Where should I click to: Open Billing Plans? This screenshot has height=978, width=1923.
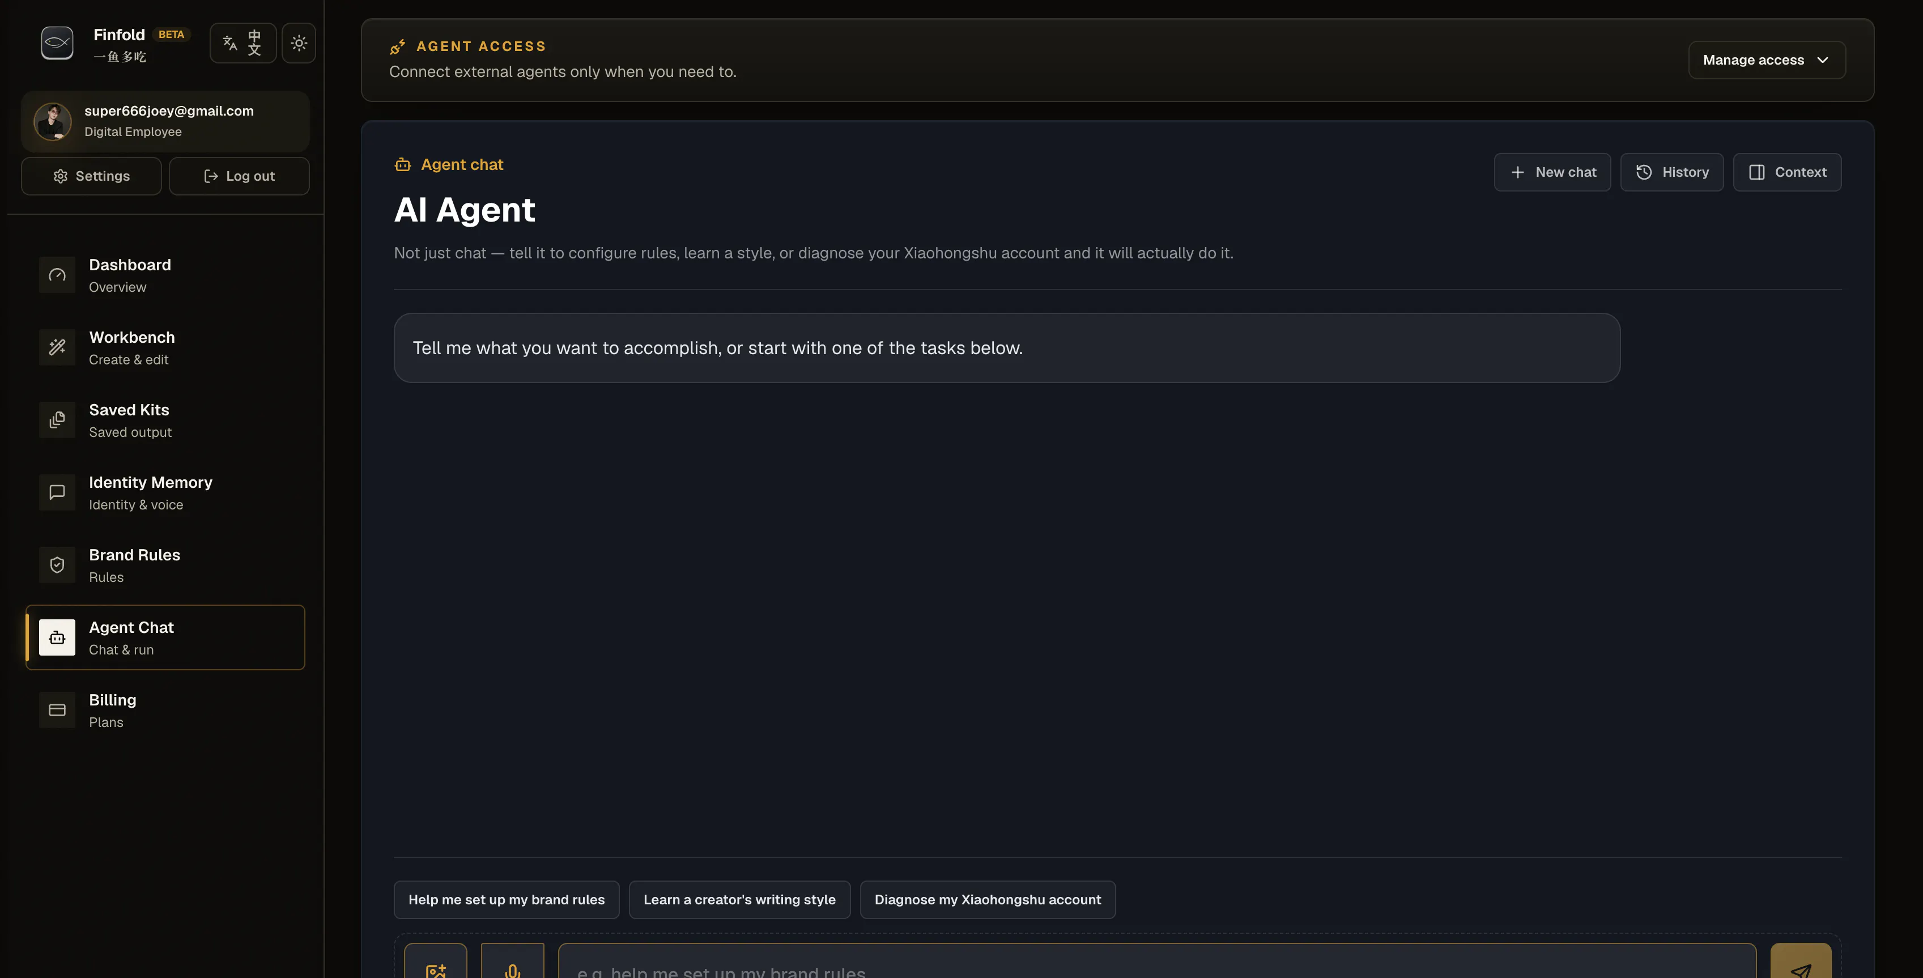(x=165, y=709)
